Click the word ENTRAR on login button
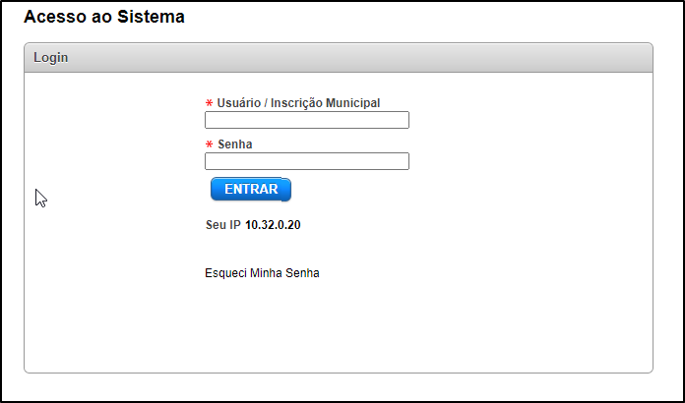 click(251, 189)
